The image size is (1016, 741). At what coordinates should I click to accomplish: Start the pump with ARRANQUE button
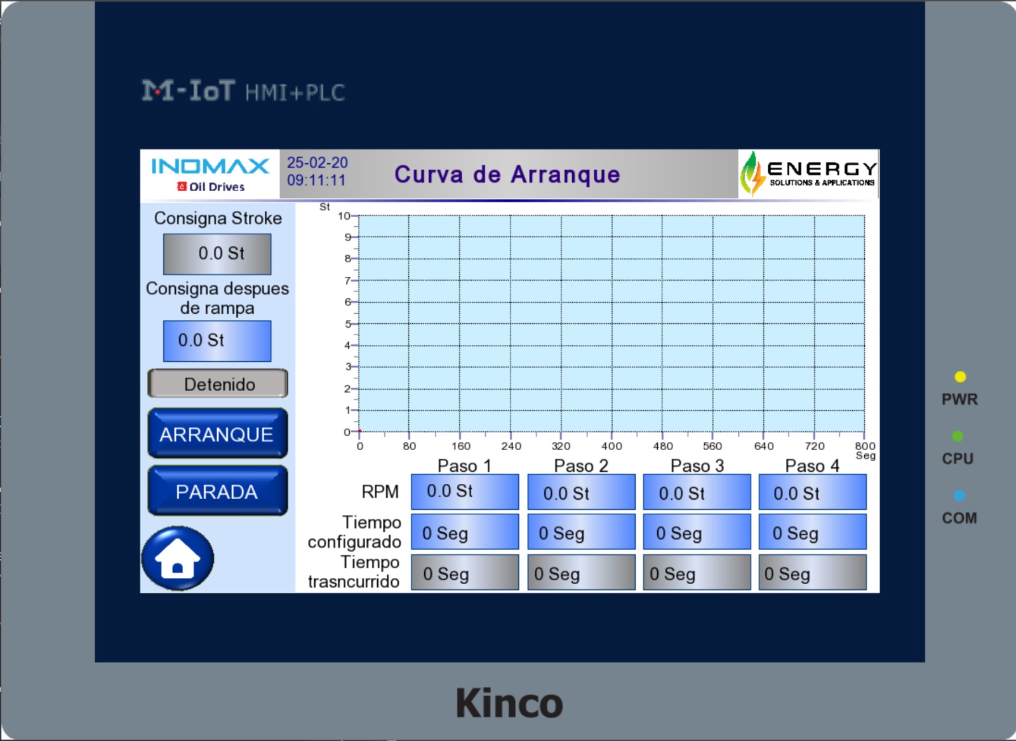point(217,434)
